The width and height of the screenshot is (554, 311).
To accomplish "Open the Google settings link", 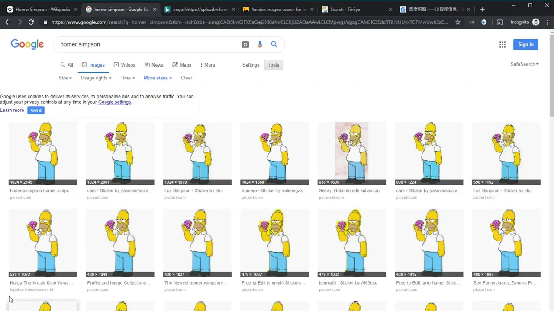I will (114, 102).
